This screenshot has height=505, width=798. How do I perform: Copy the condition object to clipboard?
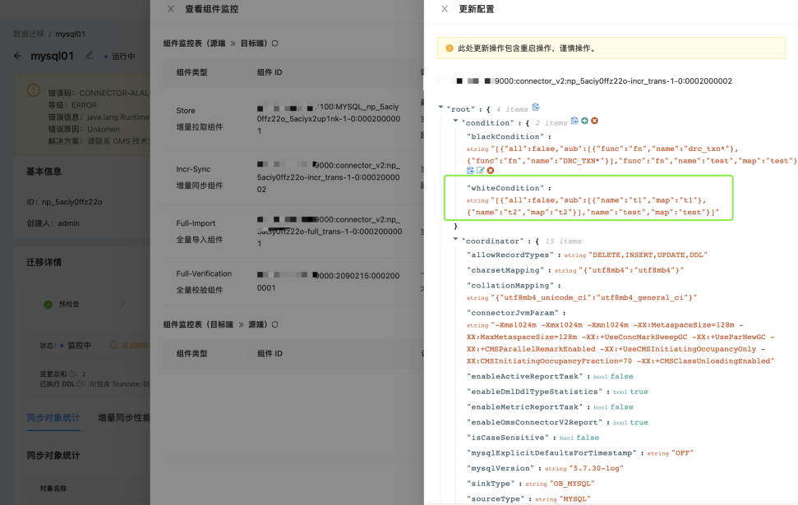(x=574, y=121)
